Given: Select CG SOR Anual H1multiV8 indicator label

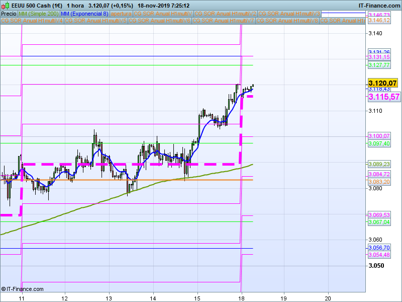Looking at the screenshot, I should [287, 21].
